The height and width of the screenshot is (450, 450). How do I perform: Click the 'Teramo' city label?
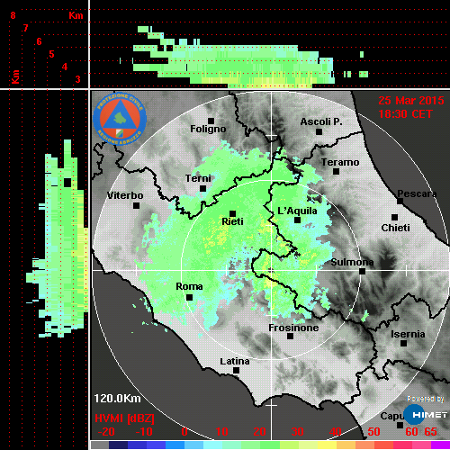(x=340, y=162)
